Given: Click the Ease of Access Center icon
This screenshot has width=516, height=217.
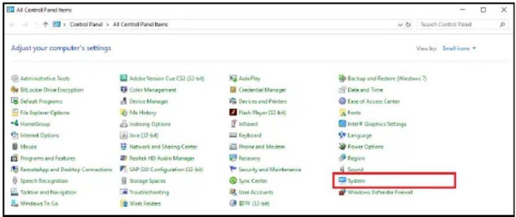Looking at the screenshot, I should (x=341, y=101).
